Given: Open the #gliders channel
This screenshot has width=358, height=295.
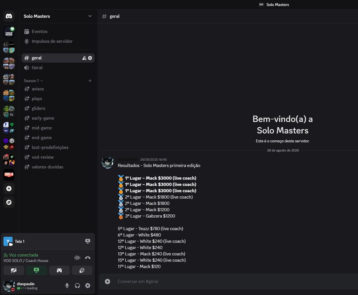Looking at the screenshot, I should pyautogui.click(x=58, y=108).
